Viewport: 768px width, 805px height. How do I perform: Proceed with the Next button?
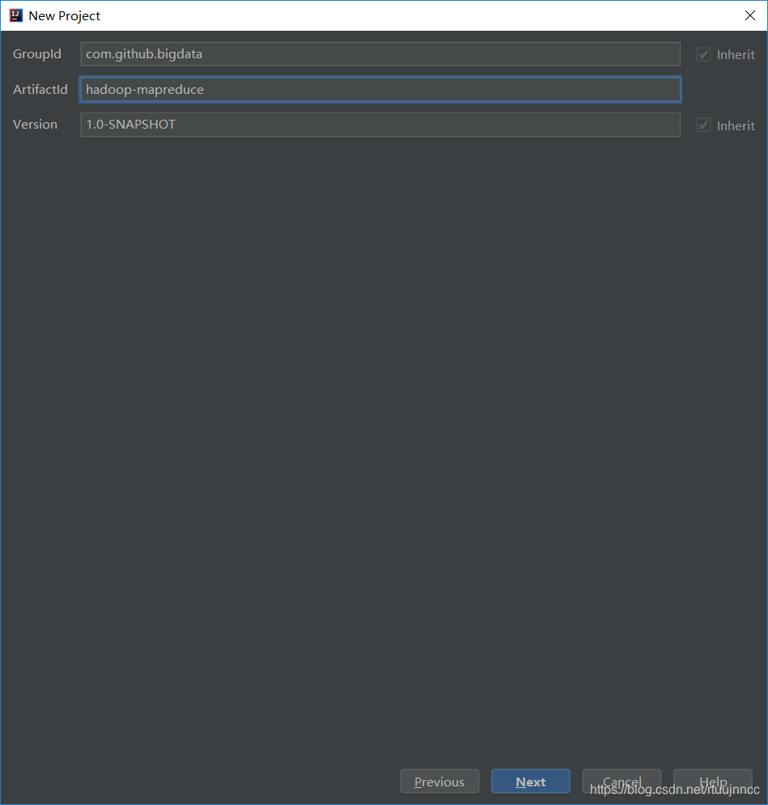pyautogui.click(x=531, y=782)
